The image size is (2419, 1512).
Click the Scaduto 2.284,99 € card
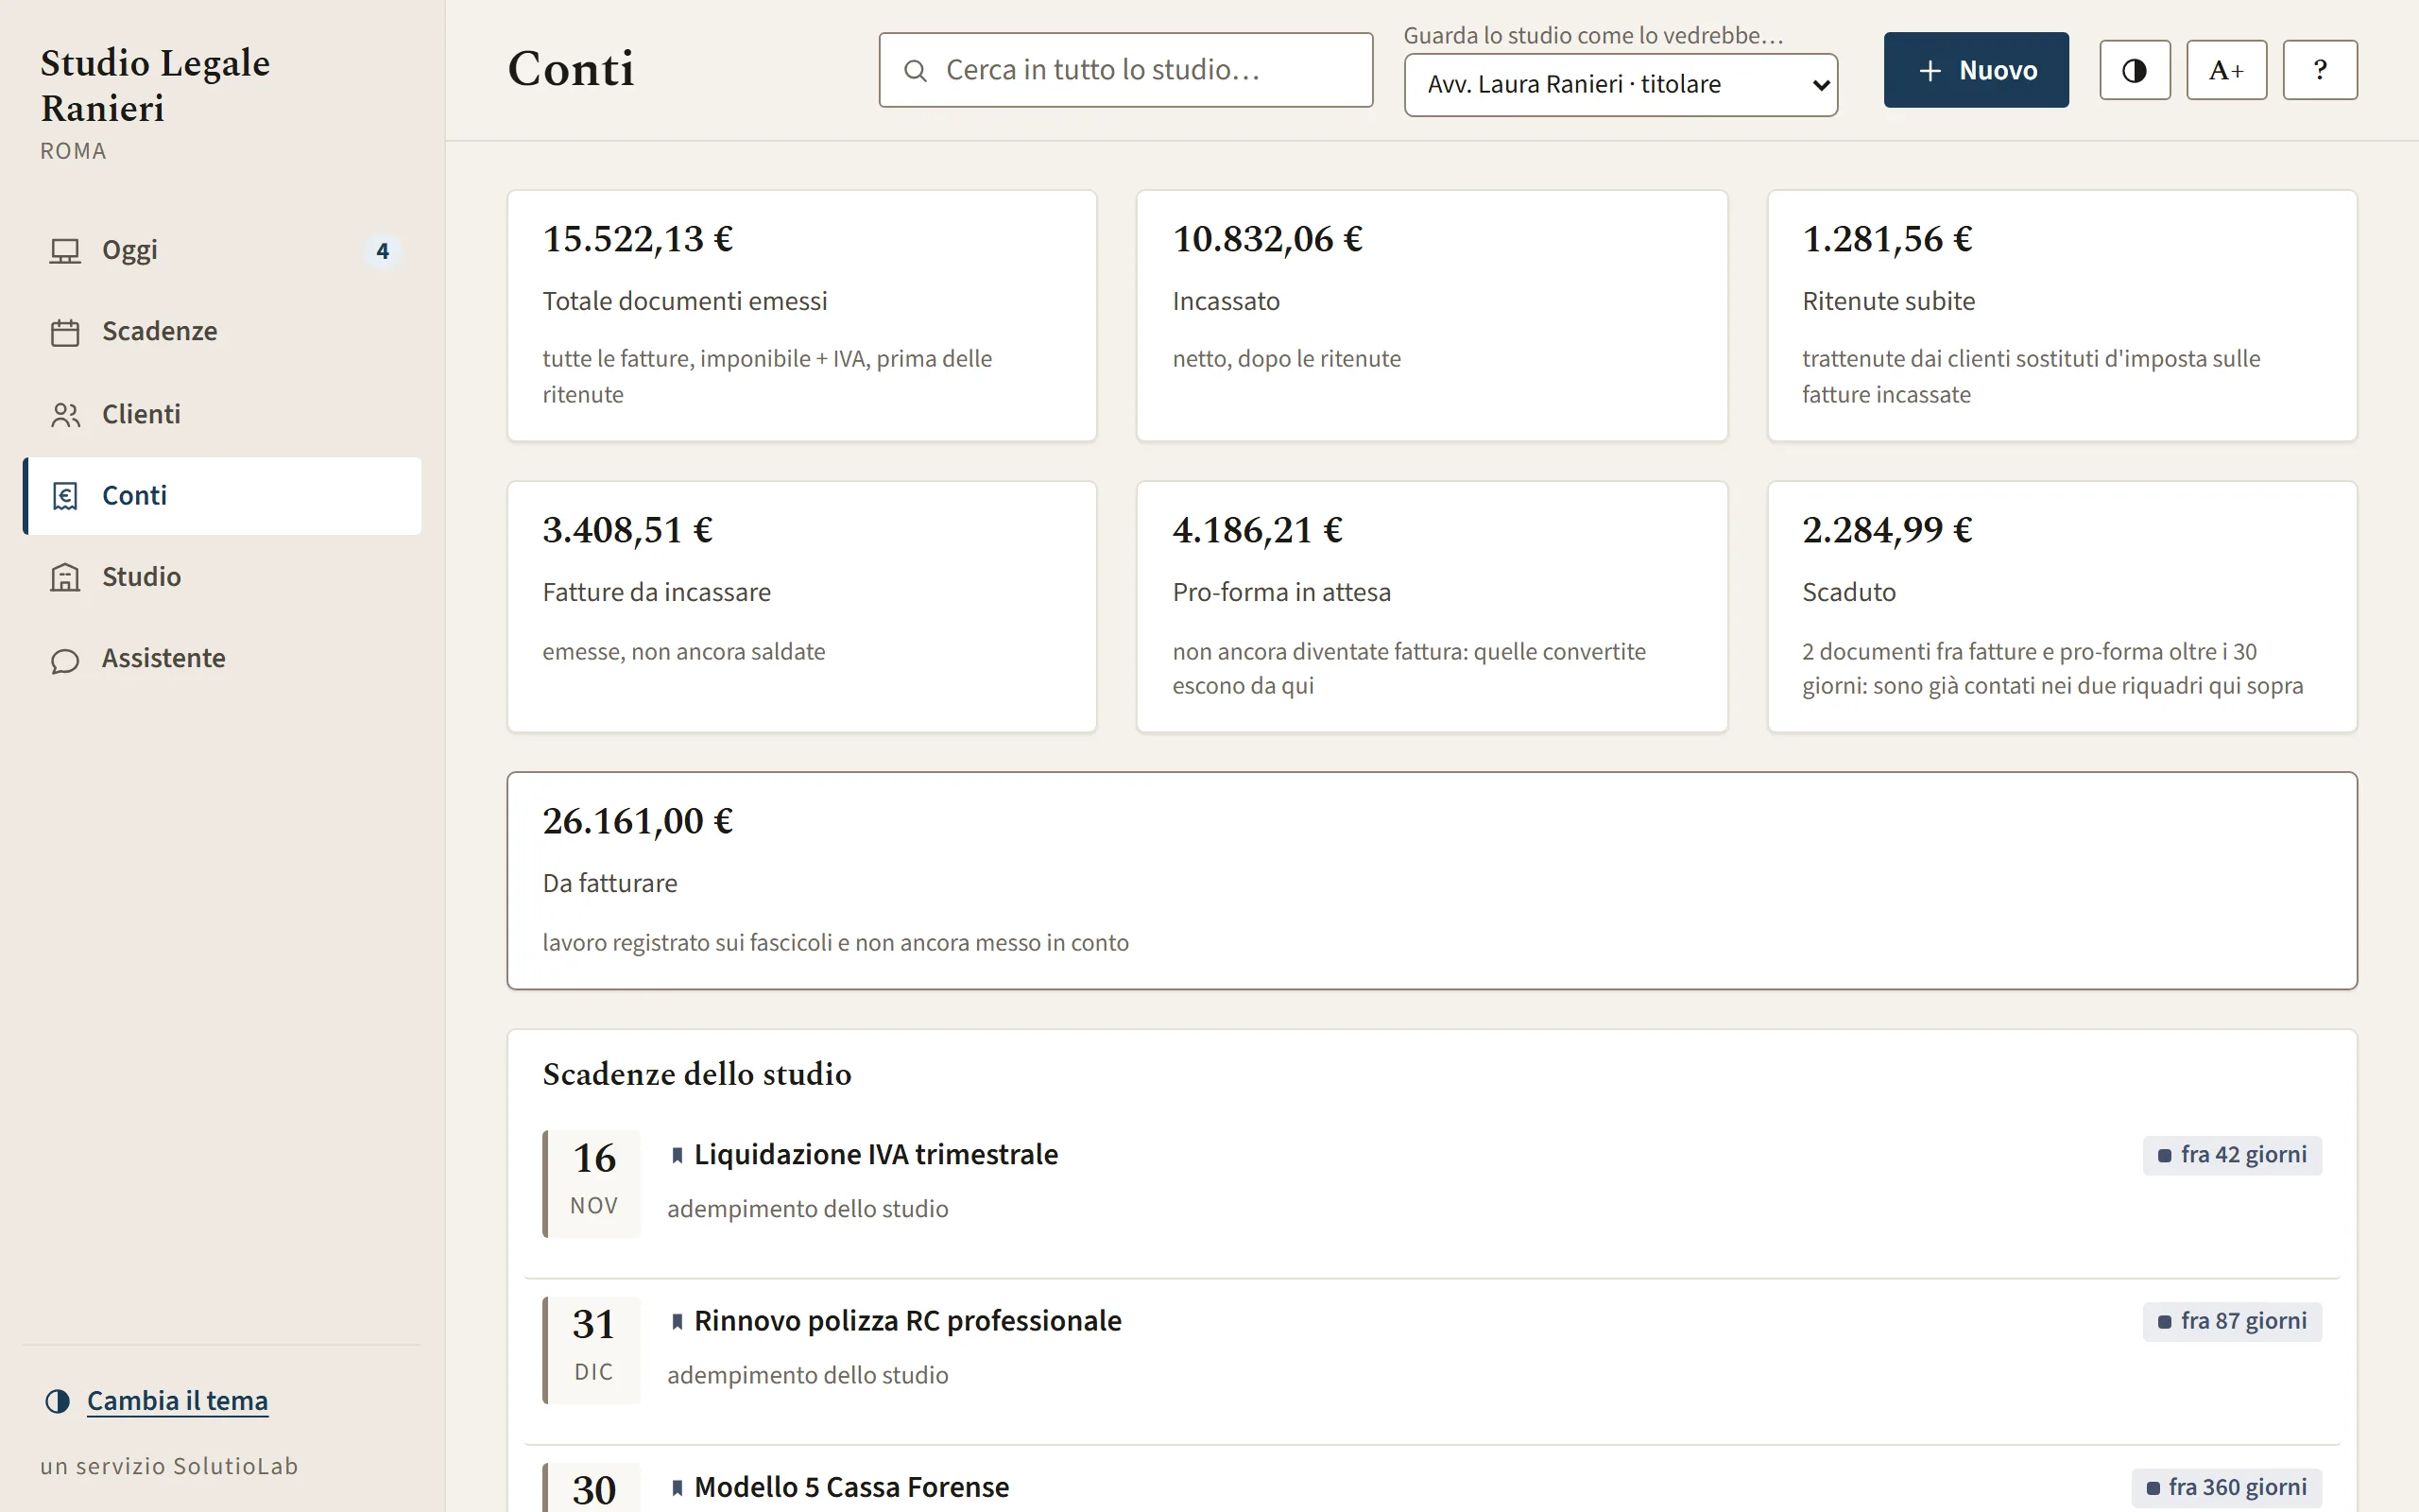[2062, 607]
